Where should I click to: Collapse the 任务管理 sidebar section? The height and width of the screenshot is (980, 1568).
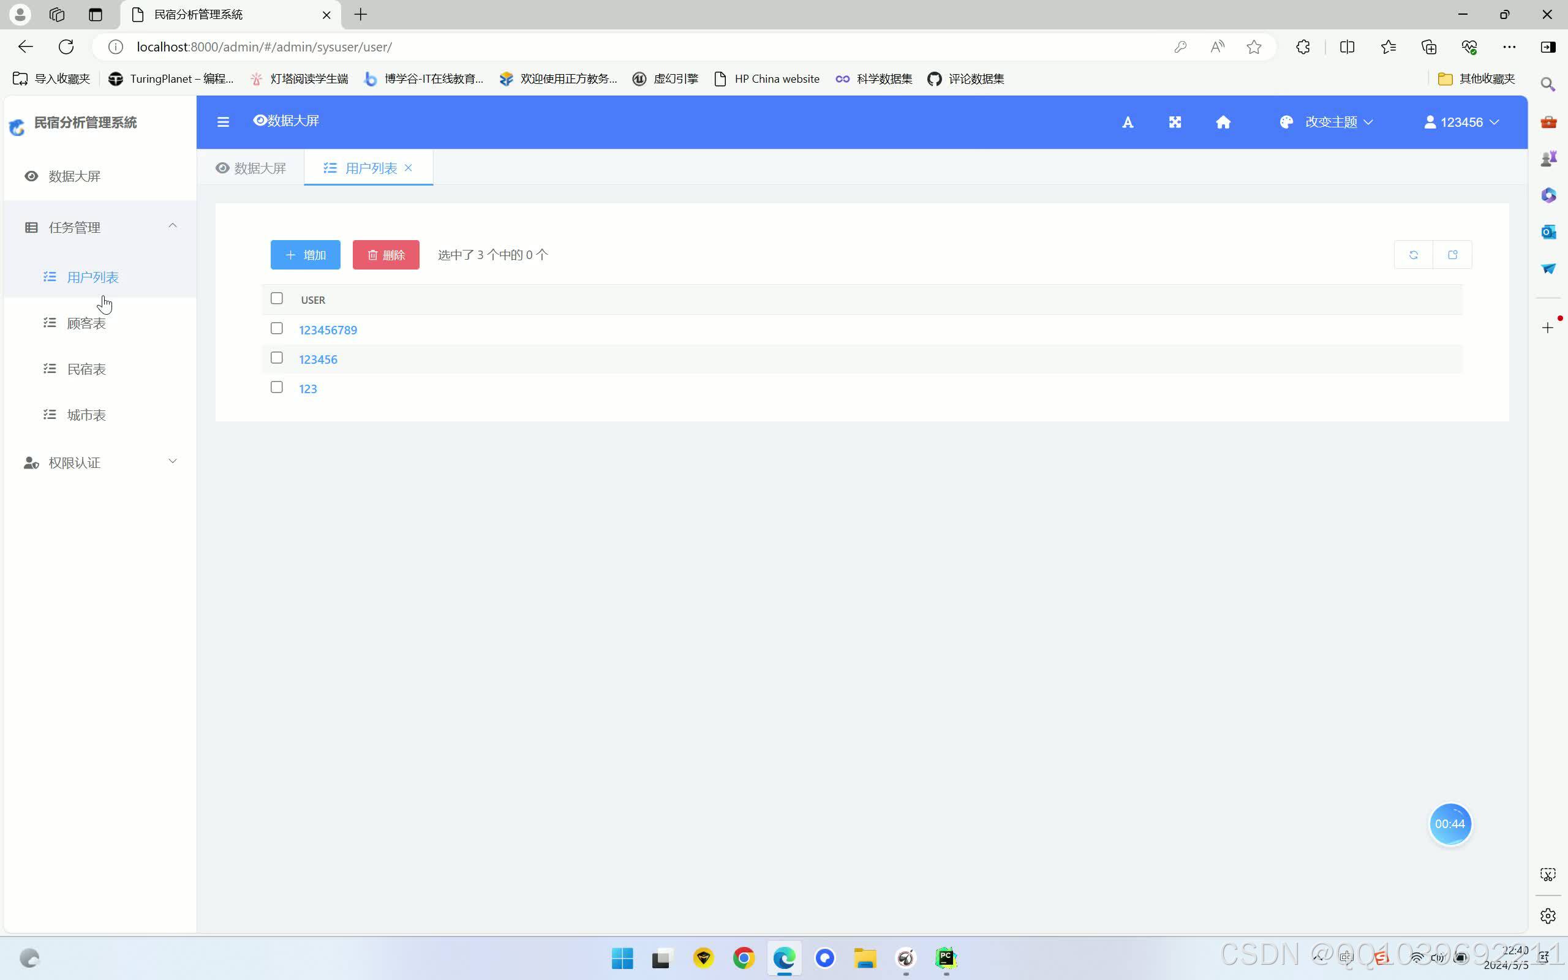point(100,227)
